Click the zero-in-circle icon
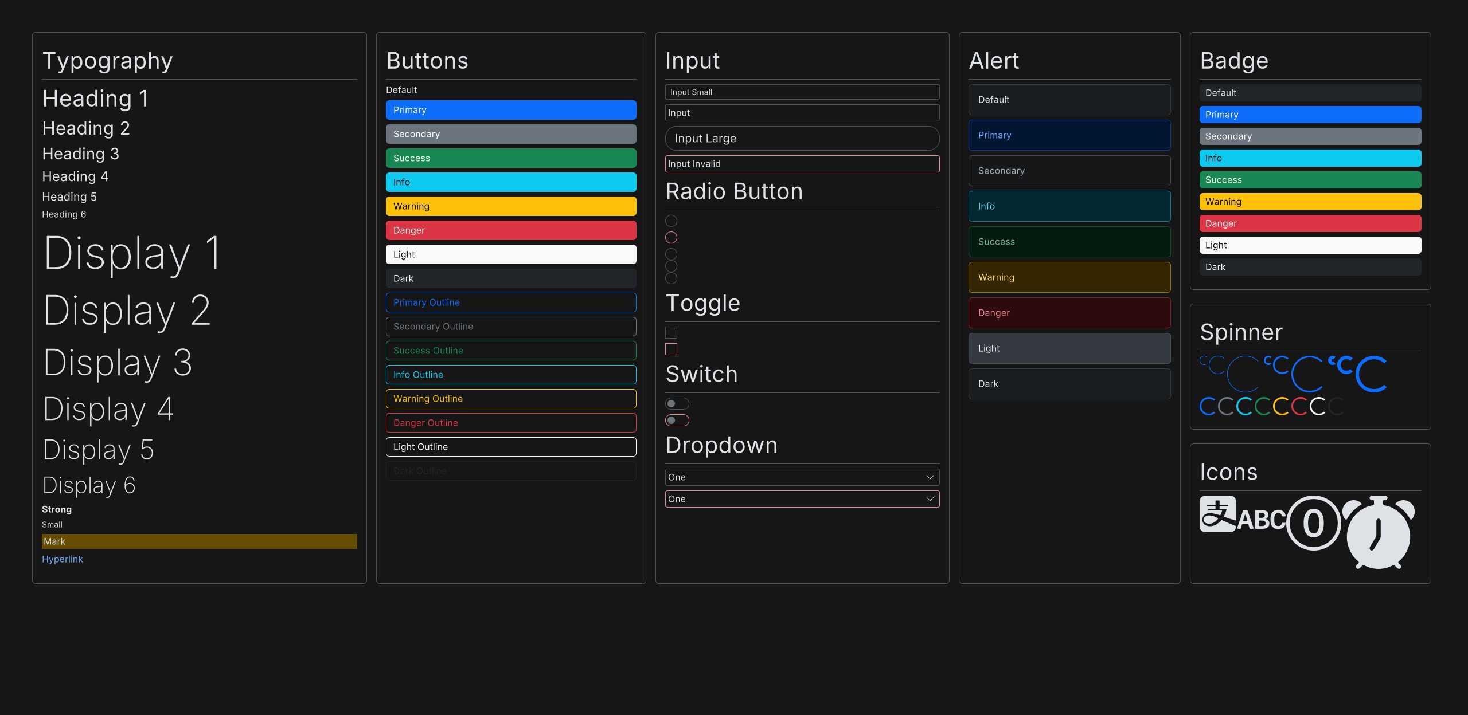Viewport: 1468px width, 715px height. point(1314,523)
